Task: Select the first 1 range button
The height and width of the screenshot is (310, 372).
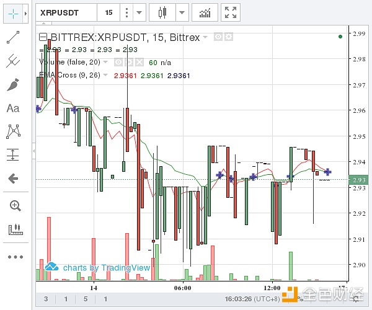Action: [x=66, y=299]
